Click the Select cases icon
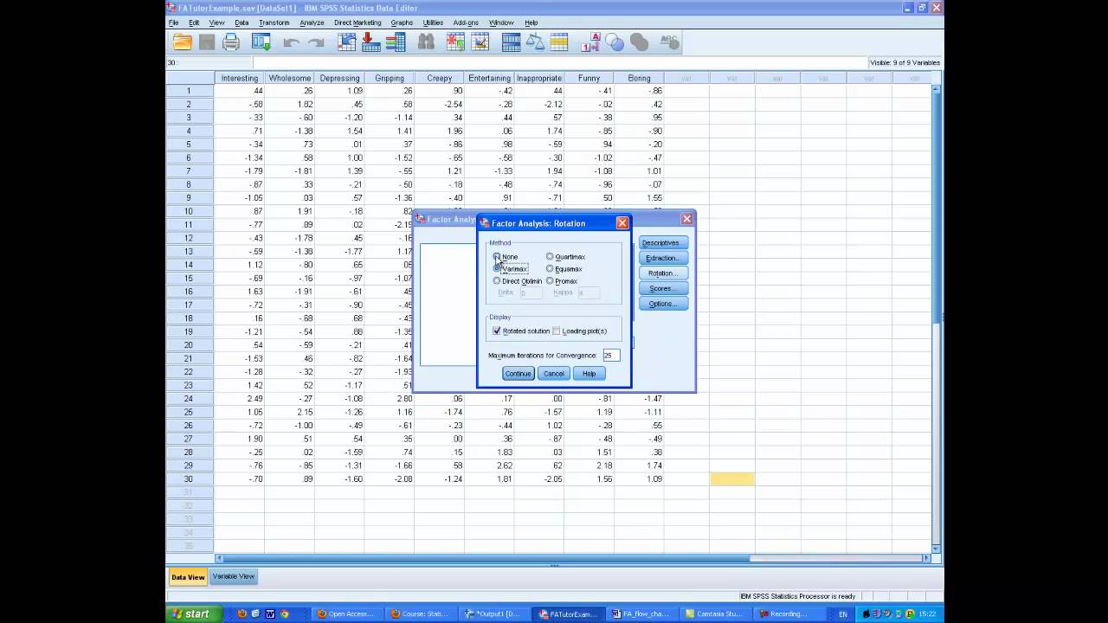 (559, 42)
